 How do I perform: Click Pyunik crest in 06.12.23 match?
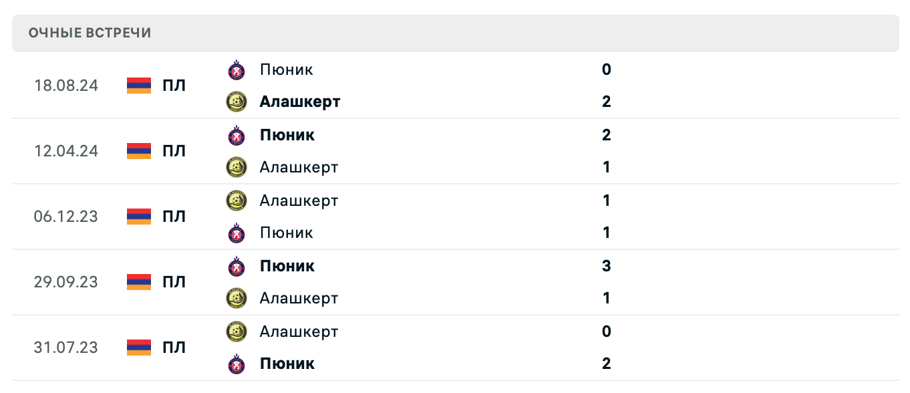click(x=237, y=233)
